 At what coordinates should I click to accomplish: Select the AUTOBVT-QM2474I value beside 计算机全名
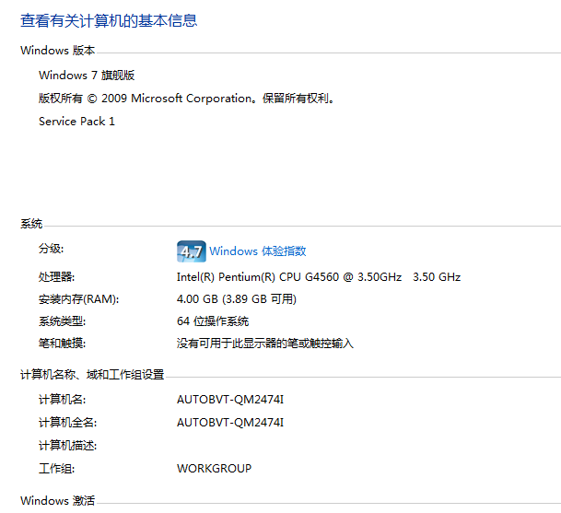[230, 423]
